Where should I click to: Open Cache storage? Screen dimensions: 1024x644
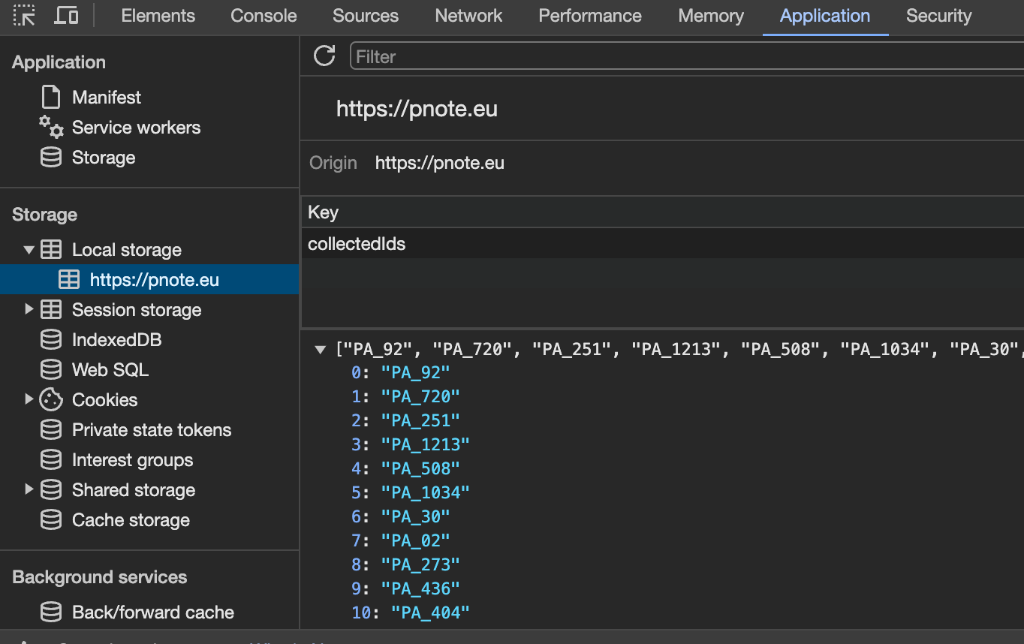129,519
